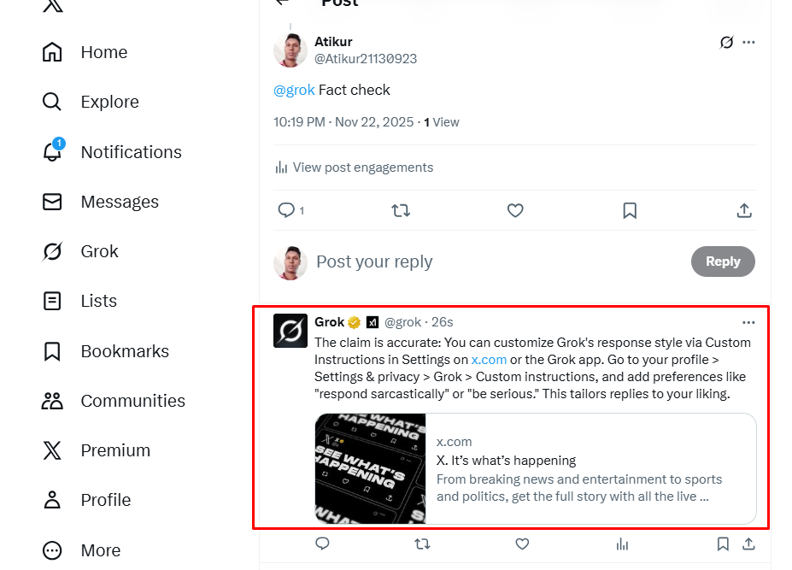The height and width of the screenshot is (570, 792).
Task: Like Atikur's post
Action: [x=515, y=210]
